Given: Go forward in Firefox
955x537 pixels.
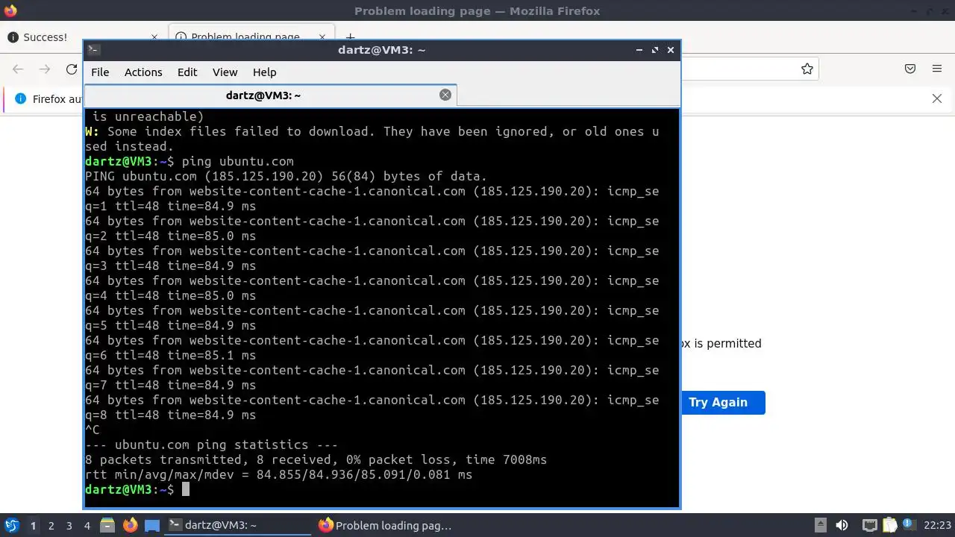Looking at the screenshot, I should (x=45, y=69).
